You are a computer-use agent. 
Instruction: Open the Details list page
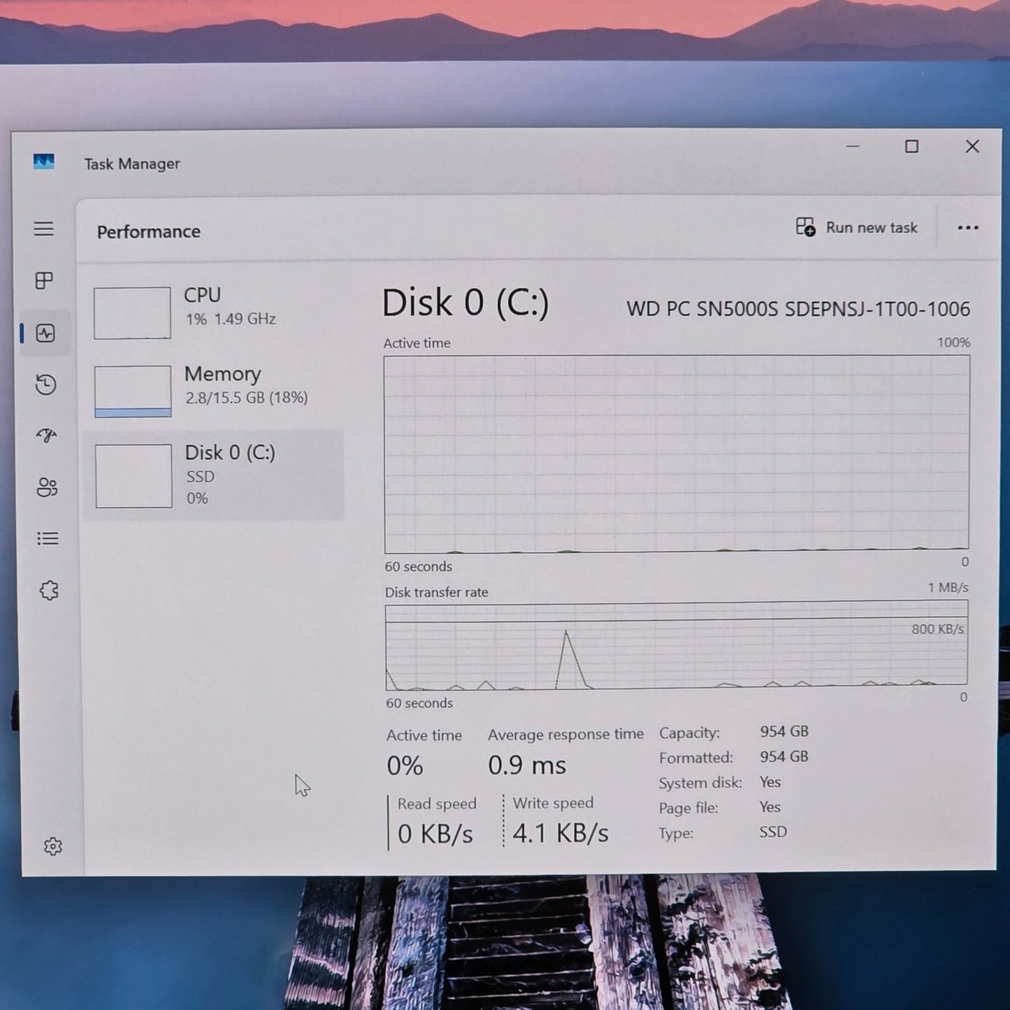[48, 539]
